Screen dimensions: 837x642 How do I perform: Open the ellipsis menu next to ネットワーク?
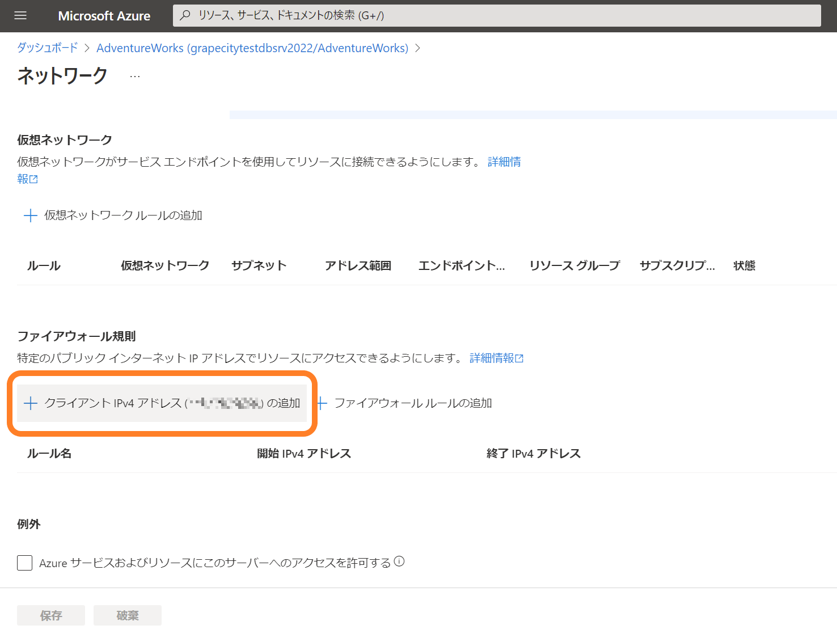pyautogui.click(x=135, y=76)
